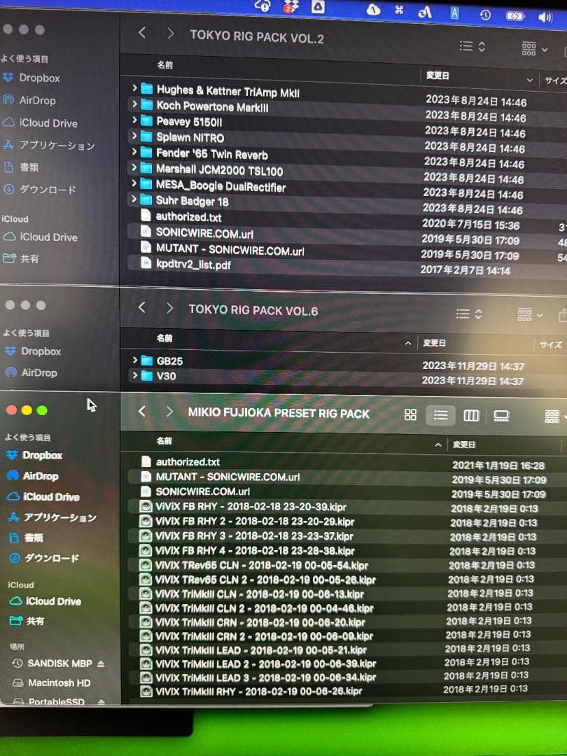Click Macintosh HD in the sidebar locations
This screenshot has height=756, width=567.
tap(59, 682)
